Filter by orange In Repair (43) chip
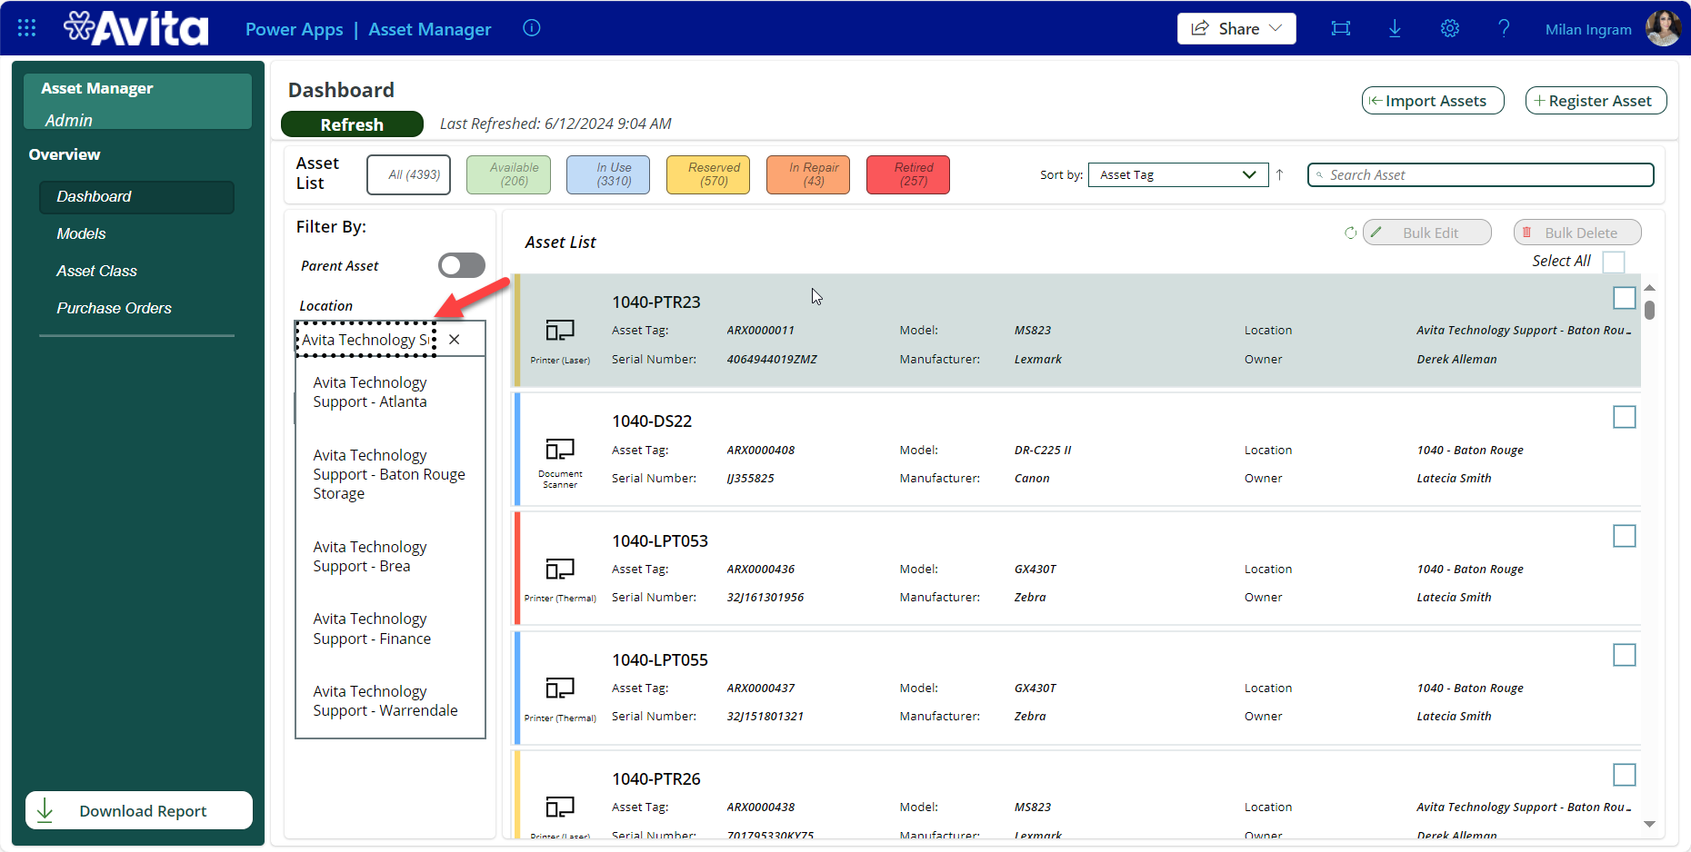The width and height of the screenshot is (1691, 852). [x=808, y=174]
